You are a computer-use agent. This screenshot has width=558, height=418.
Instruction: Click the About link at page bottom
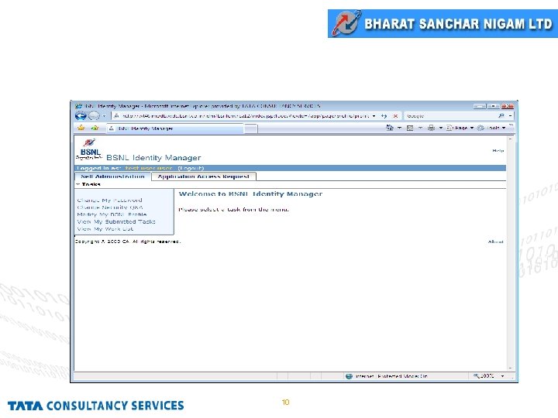495,242
